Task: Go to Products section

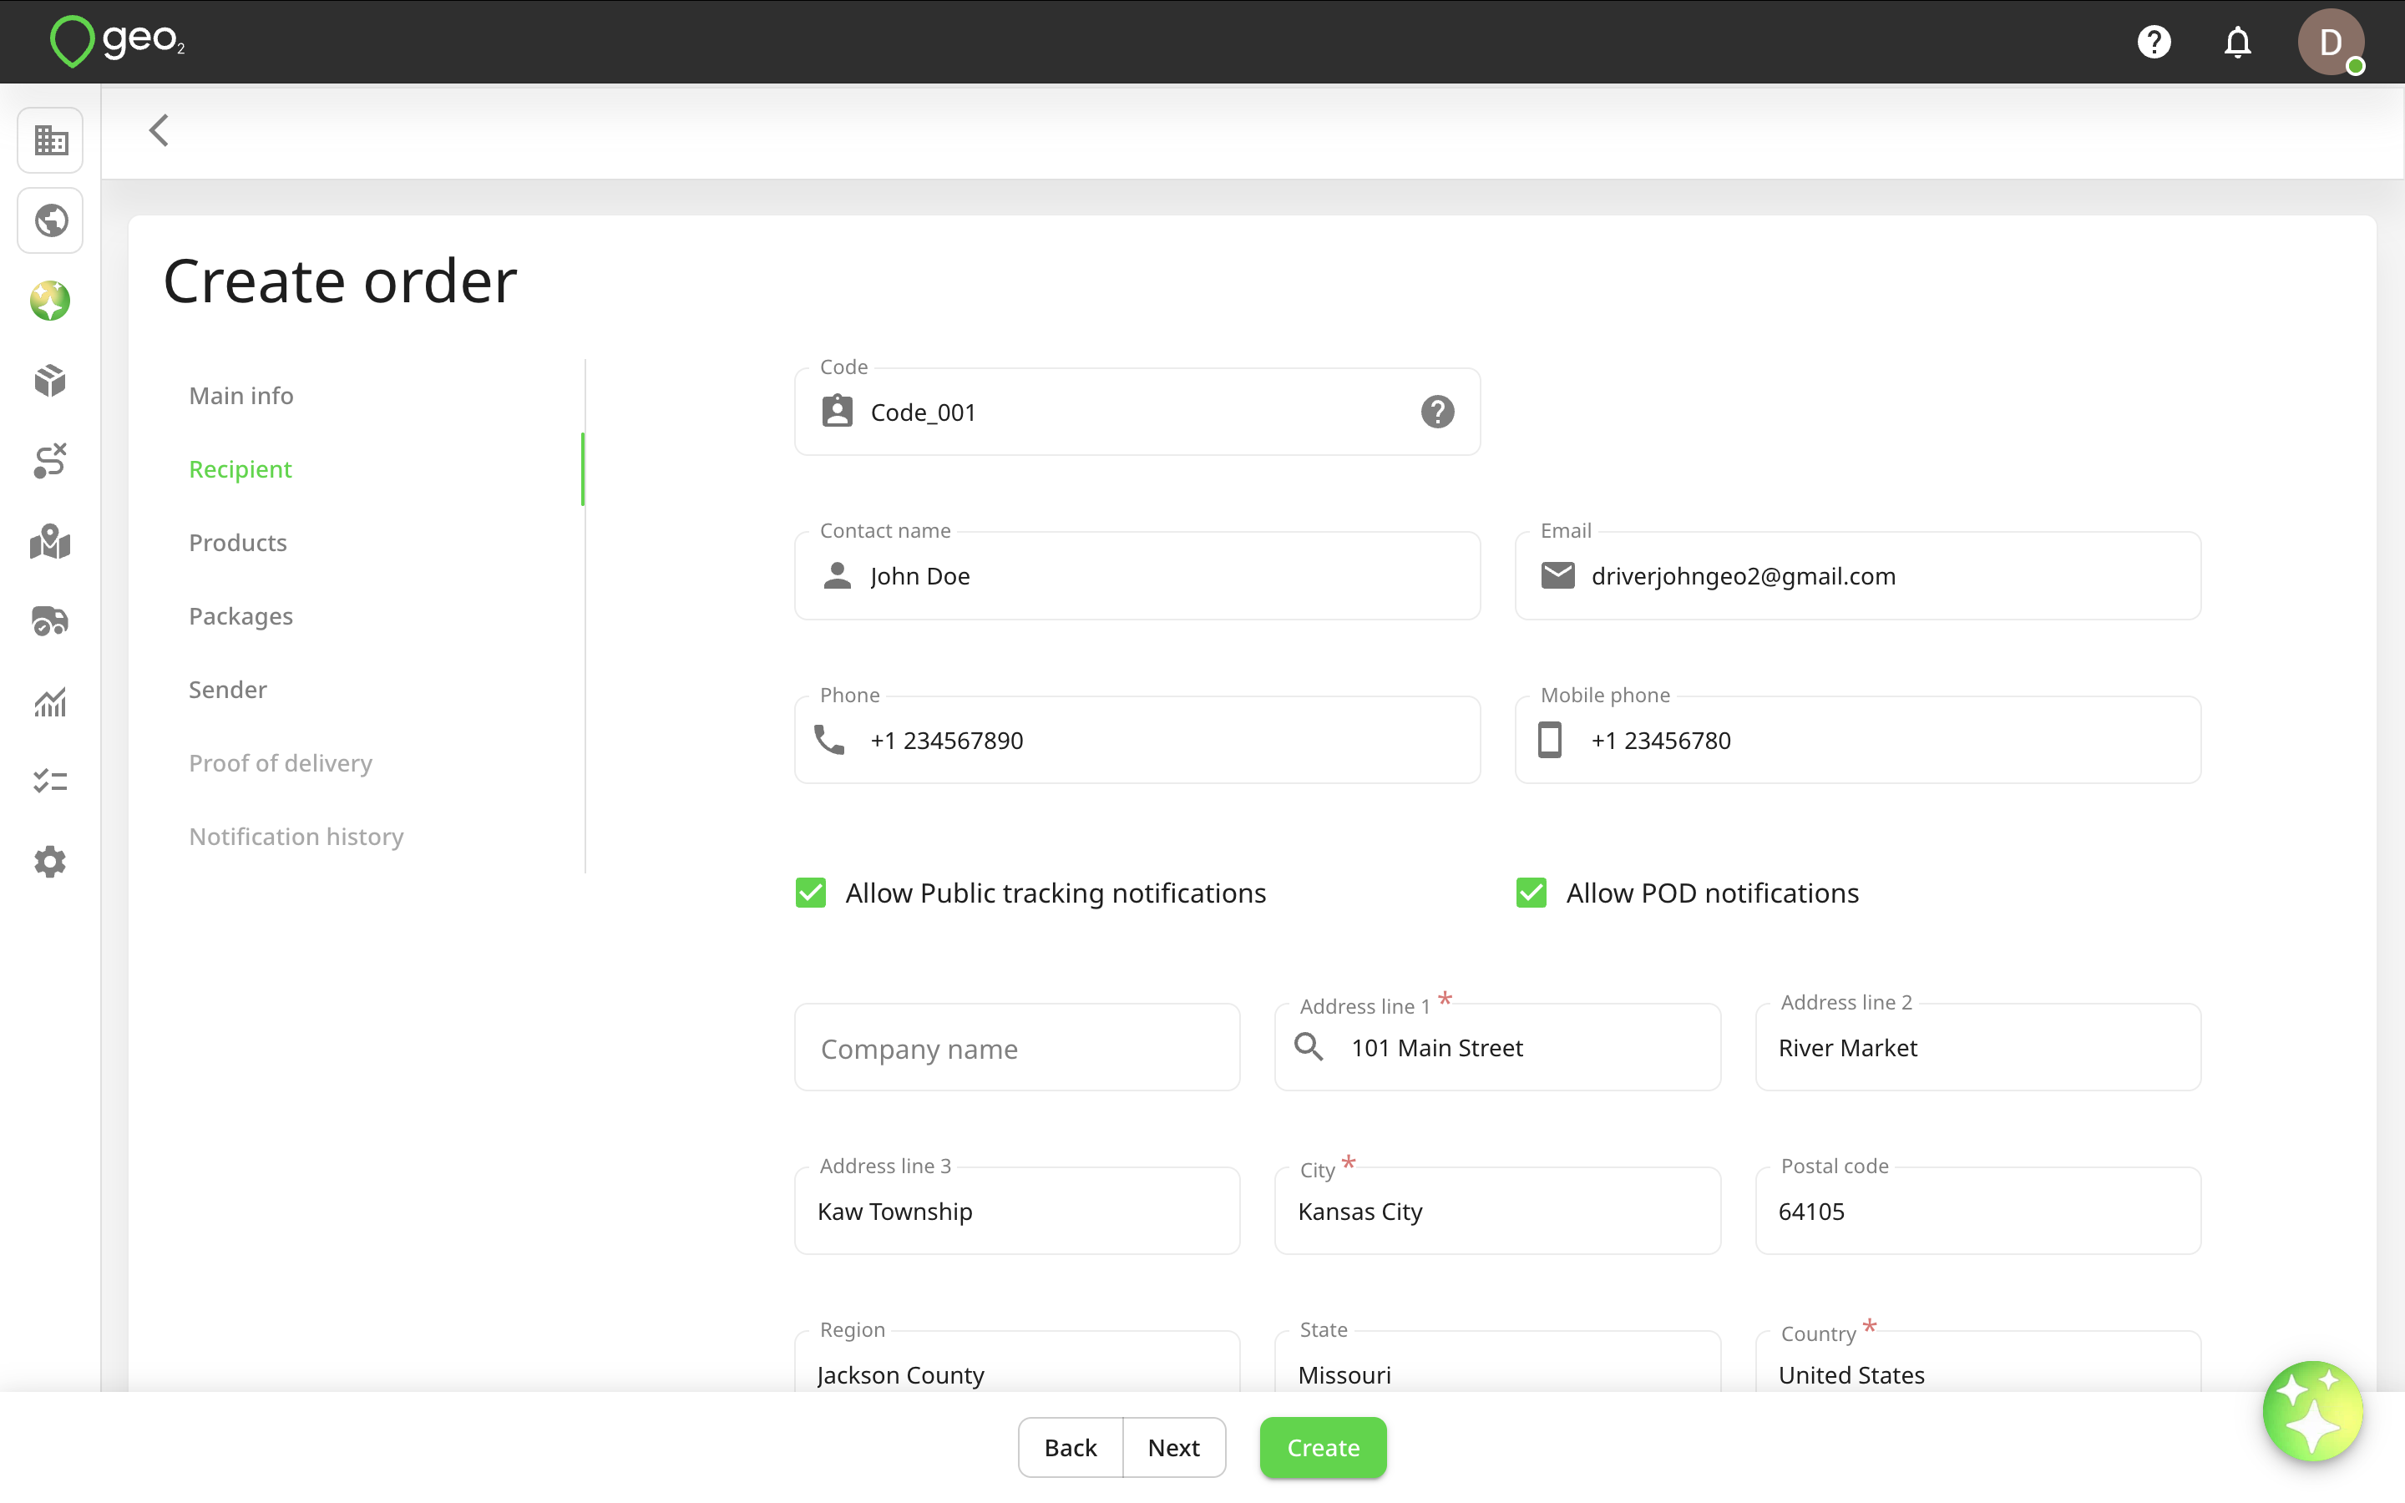Action: [x=239, y=543]
